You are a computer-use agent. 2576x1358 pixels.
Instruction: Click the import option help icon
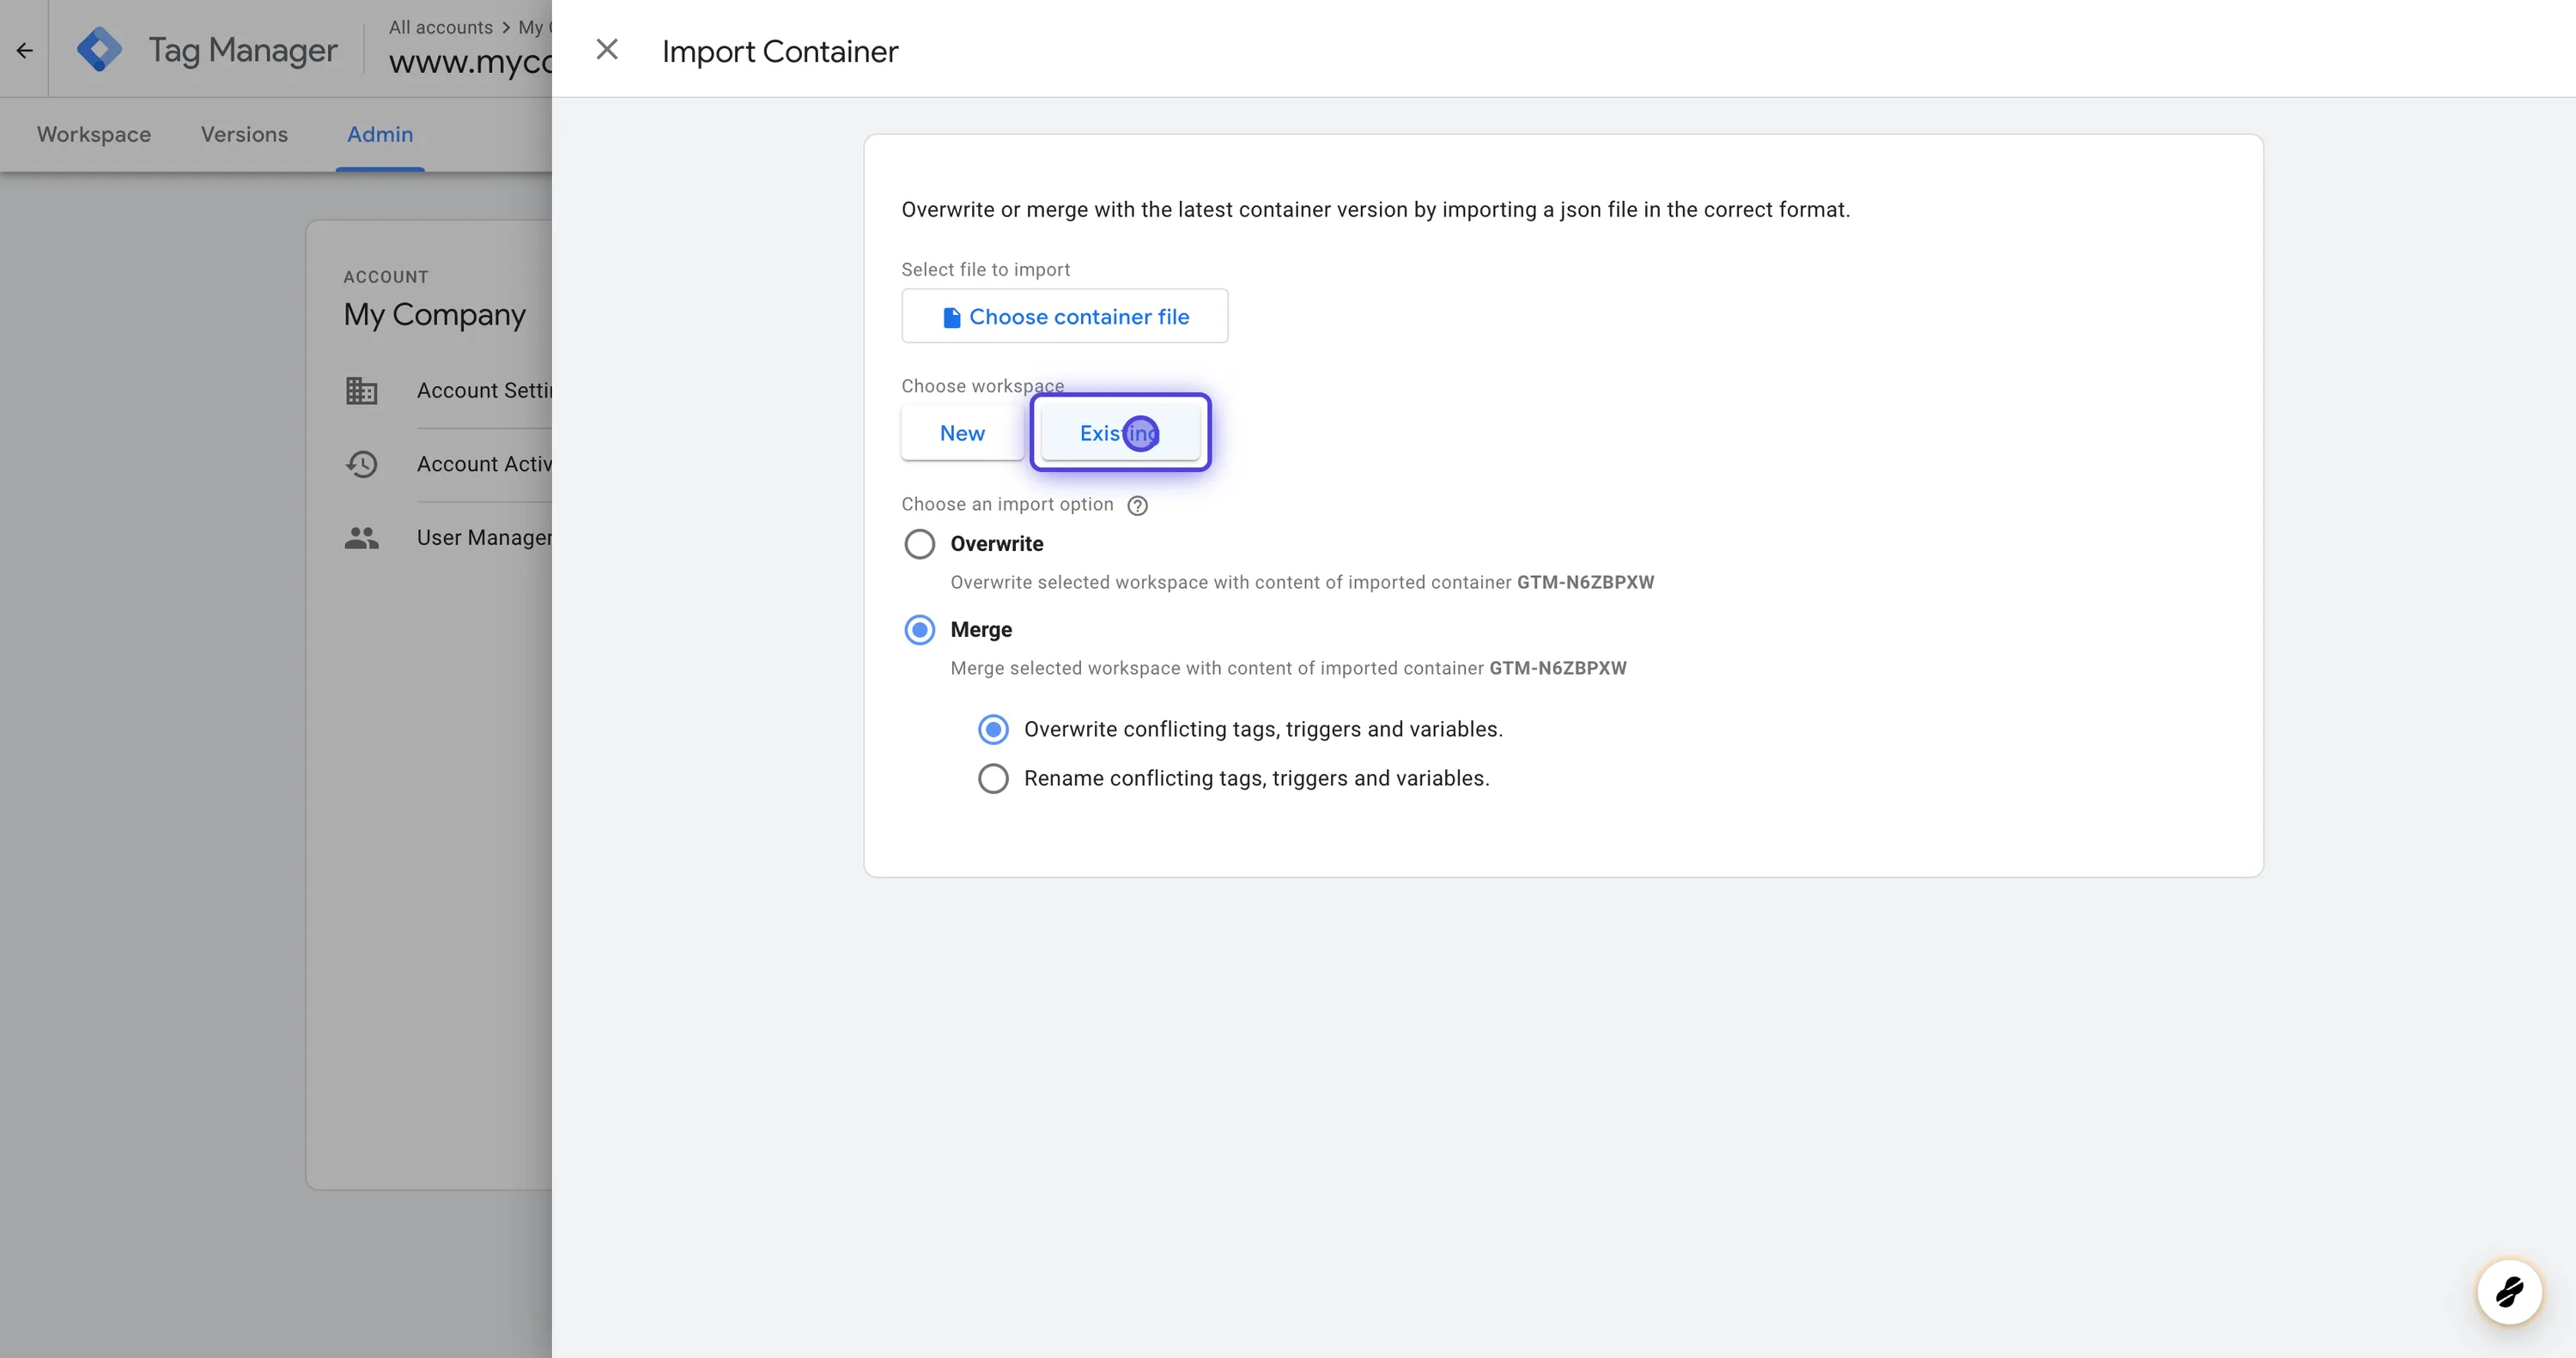tap(1137, 505)
